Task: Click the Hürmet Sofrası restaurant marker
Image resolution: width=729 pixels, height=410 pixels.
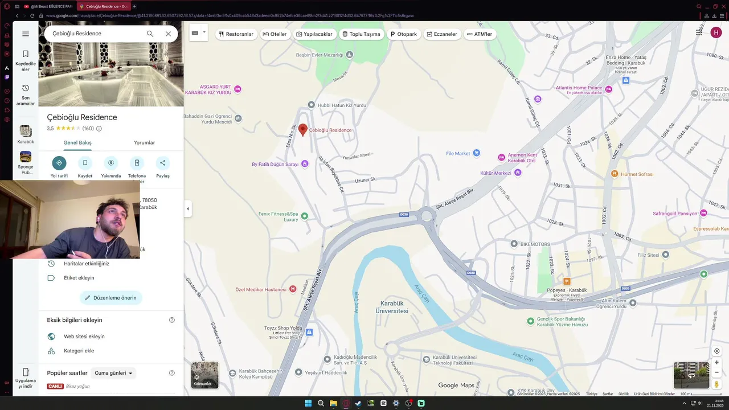Action: click(615, 174)
